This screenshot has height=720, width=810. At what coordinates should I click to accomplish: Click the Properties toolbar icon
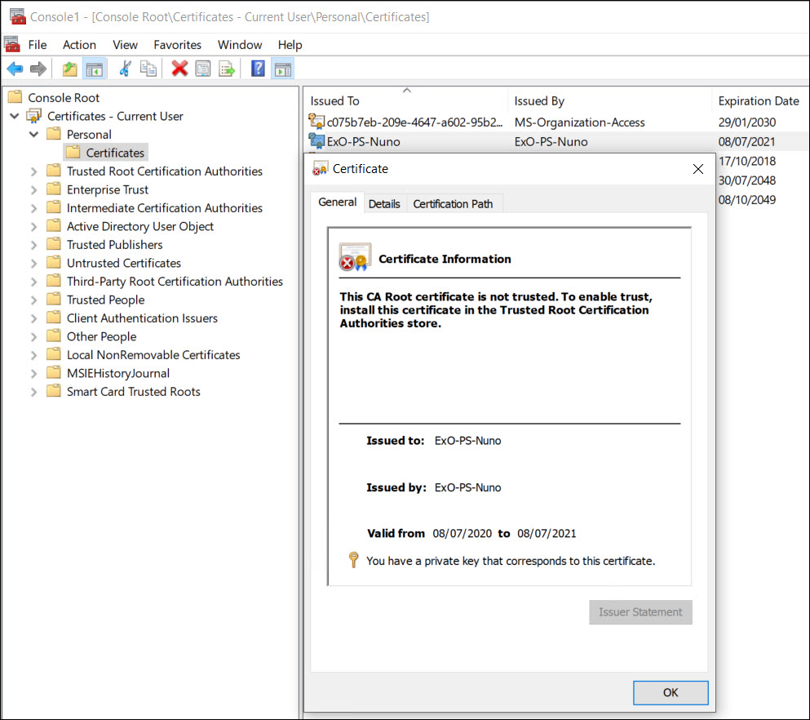(x=203, y=69)
